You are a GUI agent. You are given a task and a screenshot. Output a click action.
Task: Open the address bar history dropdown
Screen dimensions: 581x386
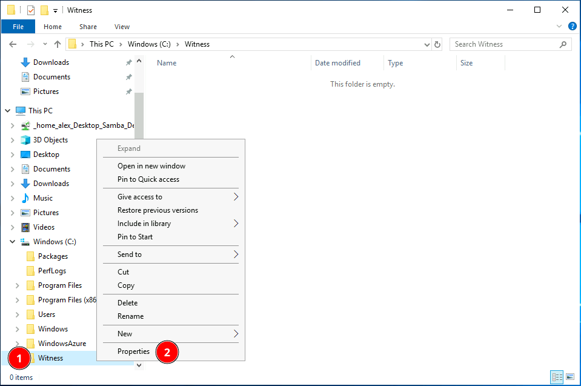click(x=427, y=44)
